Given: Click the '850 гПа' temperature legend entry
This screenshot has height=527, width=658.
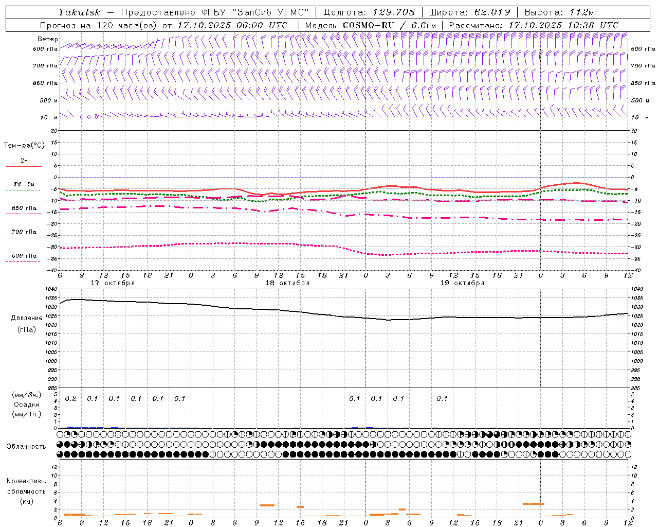Looking at the screenshot, I should coord(24,208).
